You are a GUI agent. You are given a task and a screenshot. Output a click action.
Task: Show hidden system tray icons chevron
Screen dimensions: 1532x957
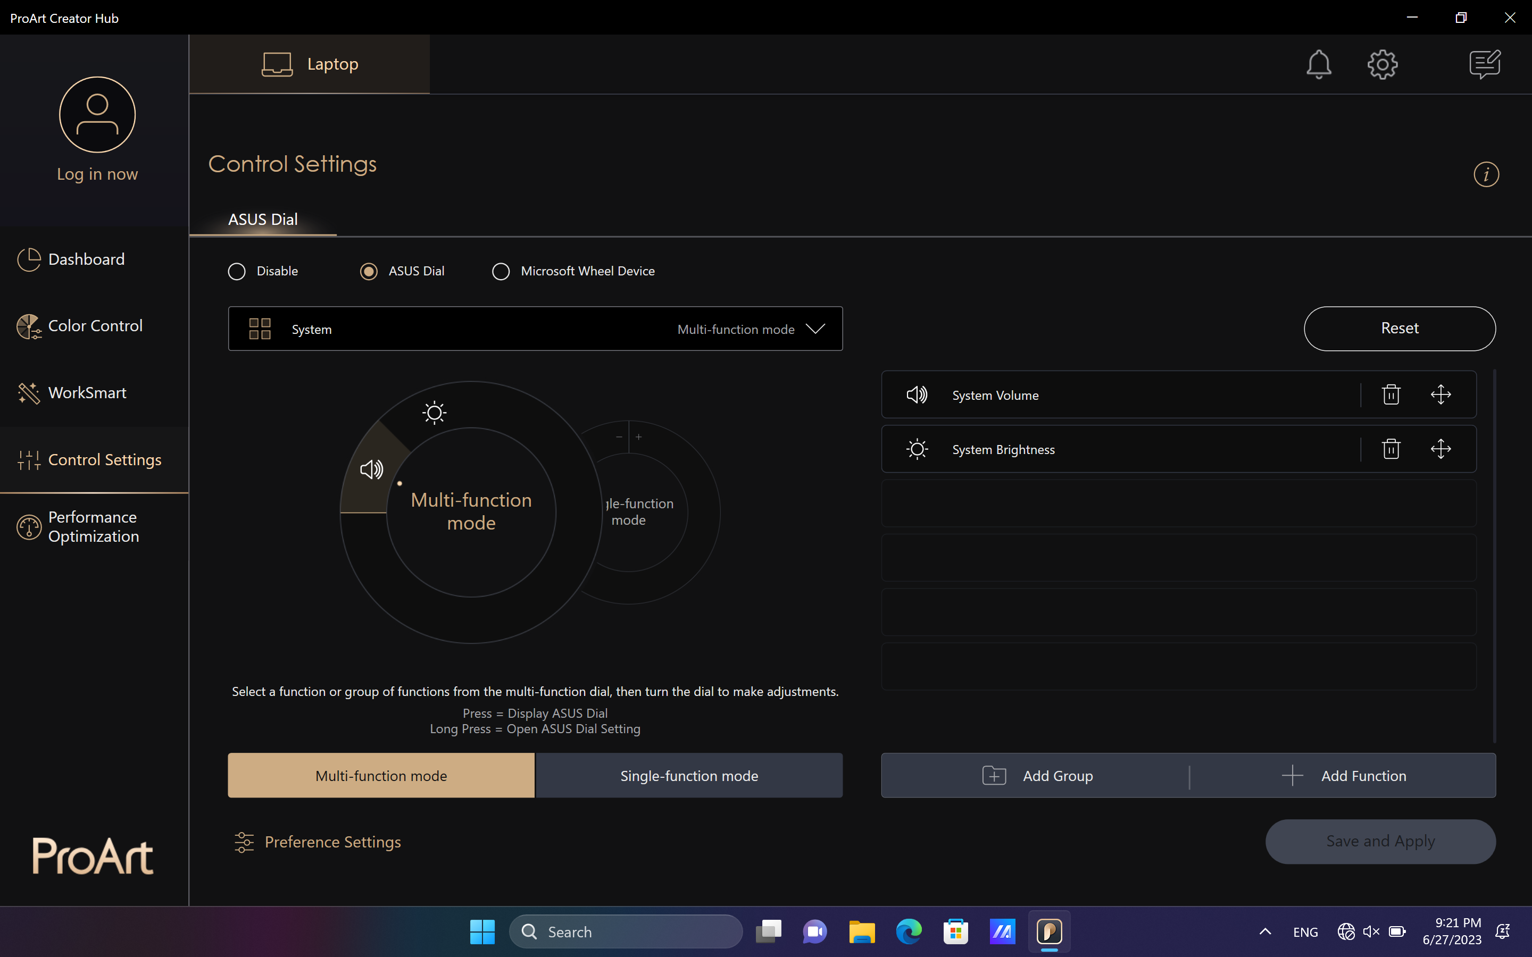click(1265, 931)
